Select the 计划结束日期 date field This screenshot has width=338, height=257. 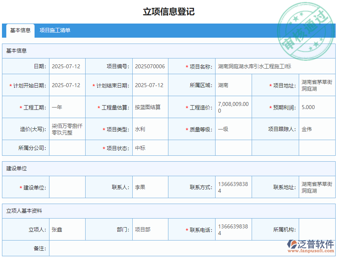[x=150, y=85]
